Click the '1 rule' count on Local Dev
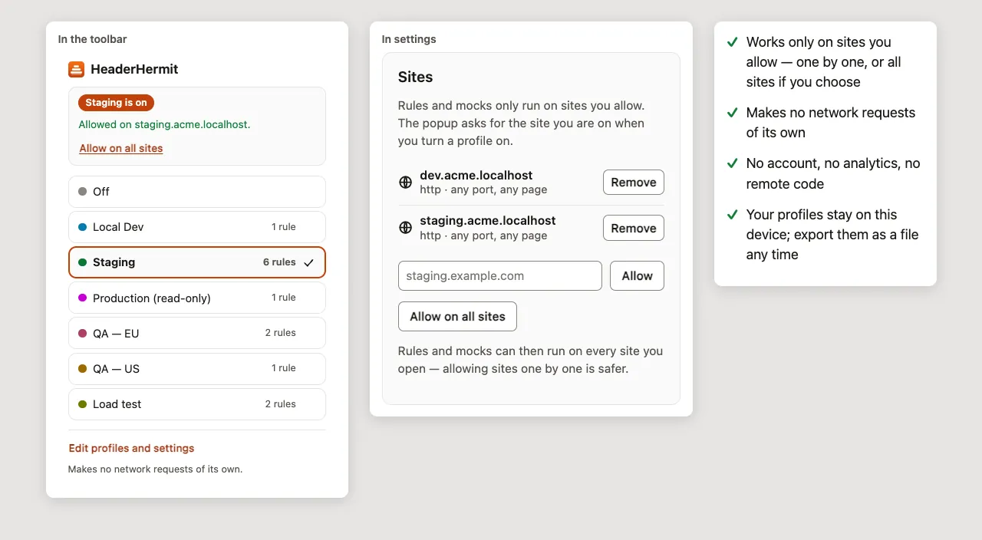The width and height of the screenshot is (982, 540). pyautogui.click(x=284, y=227)
